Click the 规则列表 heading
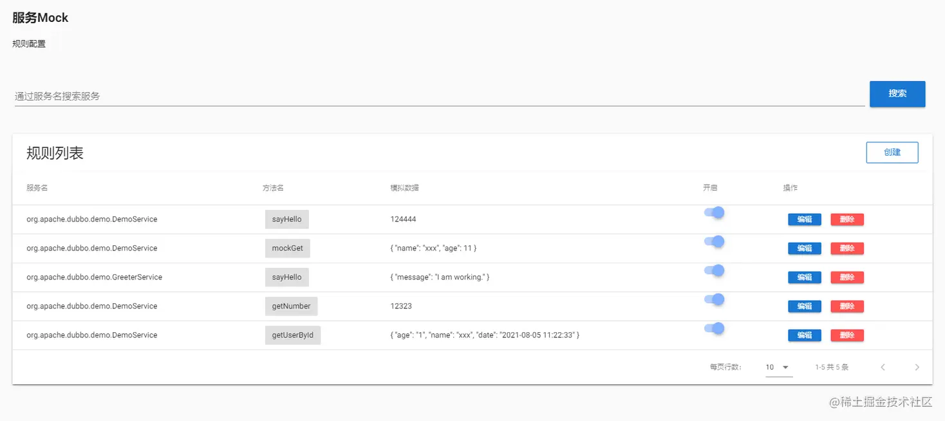The height and width of the screenshot is (421, 945). (x=55, y=153)
